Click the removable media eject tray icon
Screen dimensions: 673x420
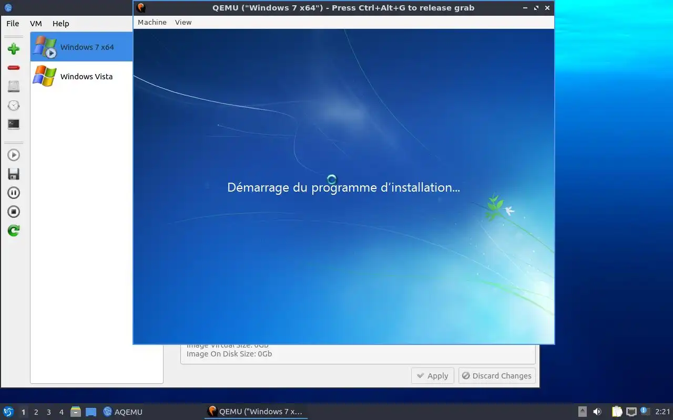point(583,412)
